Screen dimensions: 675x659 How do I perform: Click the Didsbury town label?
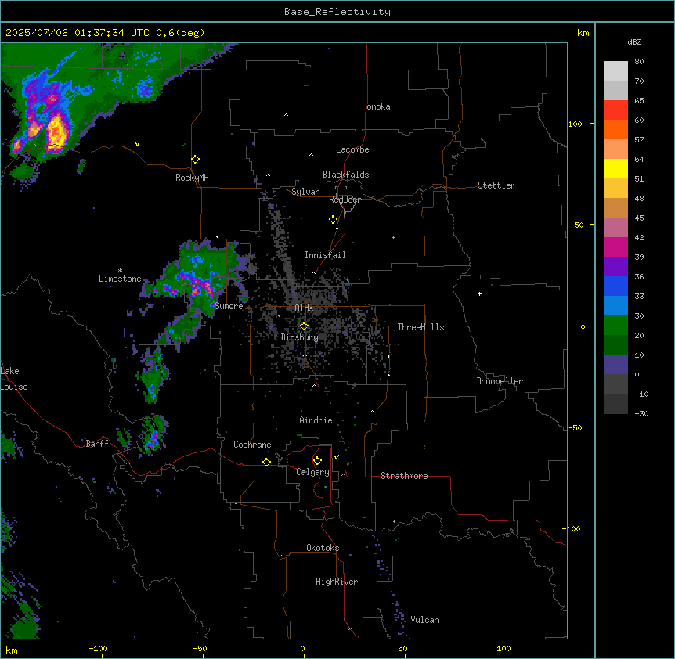[300, 337]
